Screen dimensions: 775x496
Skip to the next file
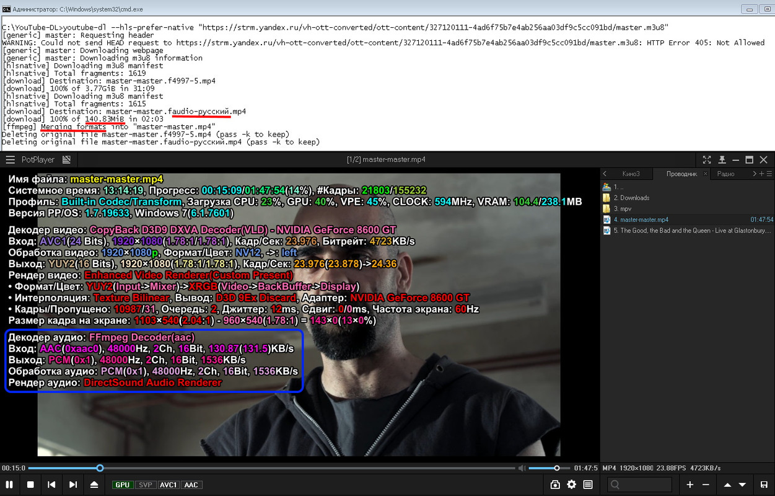73,484
